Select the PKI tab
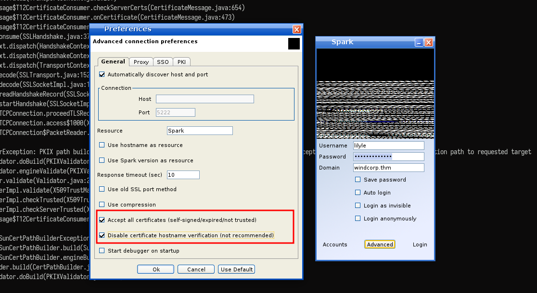 (x=181, y=62)
